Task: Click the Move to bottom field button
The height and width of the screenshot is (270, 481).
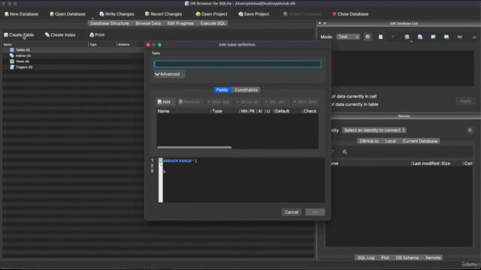Action: click(305, 102)
